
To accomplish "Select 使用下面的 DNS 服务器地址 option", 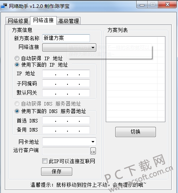I will point(17,111).
